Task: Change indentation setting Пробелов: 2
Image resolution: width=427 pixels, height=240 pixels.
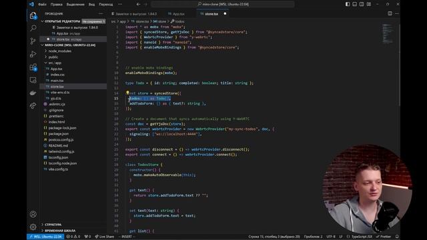Action: click(x=313, y=237)
